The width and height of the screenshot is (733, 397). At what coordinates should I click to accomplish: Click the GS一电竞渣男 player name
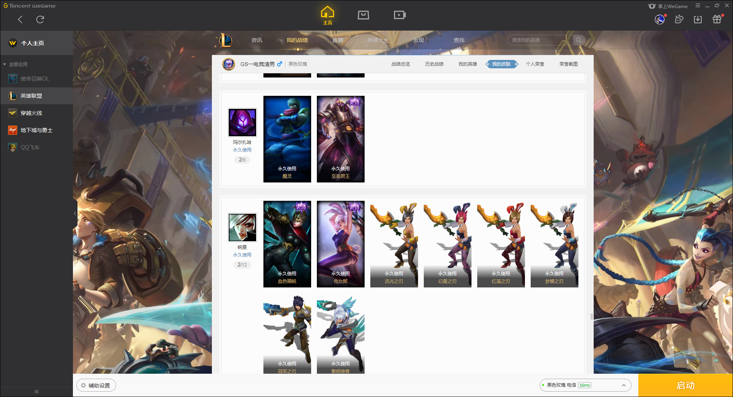257,64
